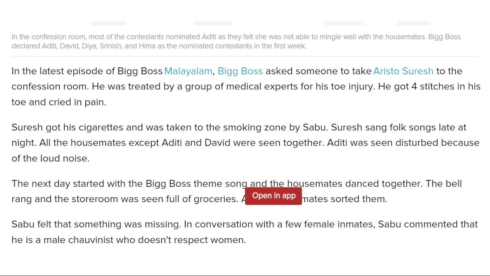Click the horizontal divider below the caption
The height and width of the screenshot is (276, 490).
tap(245, 56)
